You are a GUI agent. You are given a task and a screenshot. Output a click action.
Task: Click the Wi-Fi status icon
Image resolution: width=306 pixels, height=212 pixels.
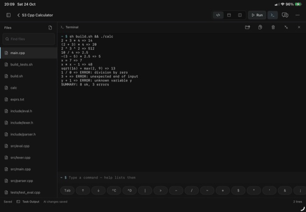[x=283, y=4]
